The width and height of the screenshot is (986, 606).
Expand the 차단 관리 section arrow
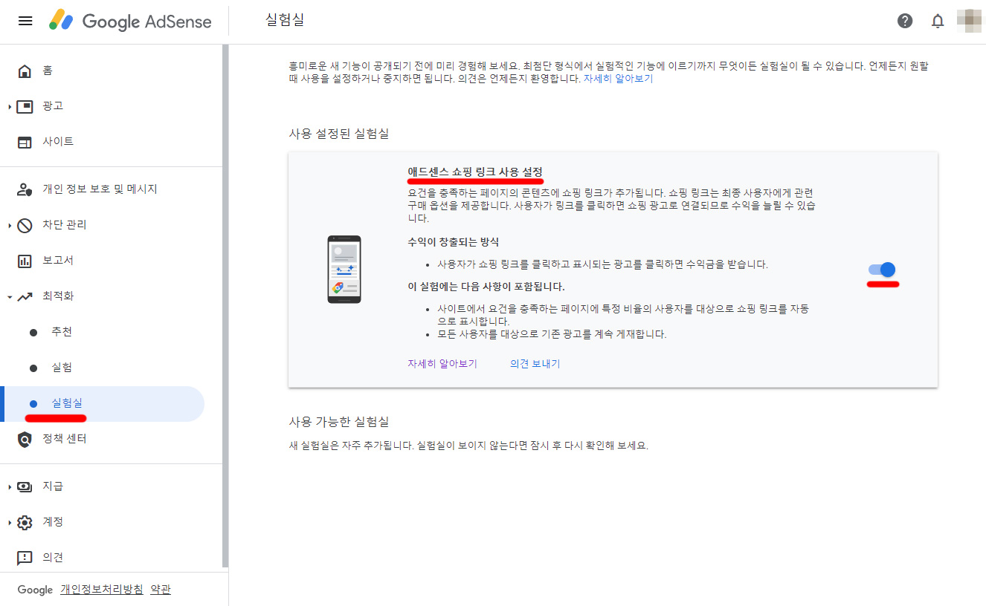(x=10, y=226)
